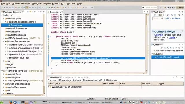The height and width of the screenshot is (104, 185).
Task: Open the File menu
Action: click(x=3, y=3)
